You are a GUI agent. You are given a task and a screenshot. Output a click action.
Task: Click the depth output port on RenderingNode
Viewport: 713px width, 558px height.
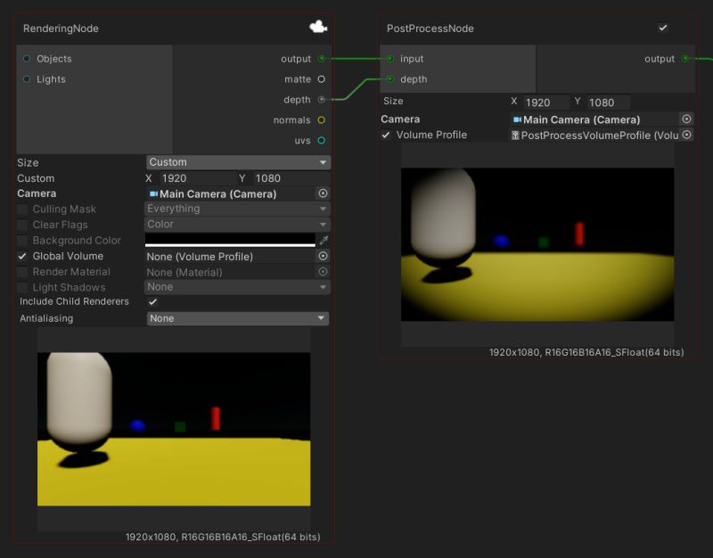(x=321, y=99)
